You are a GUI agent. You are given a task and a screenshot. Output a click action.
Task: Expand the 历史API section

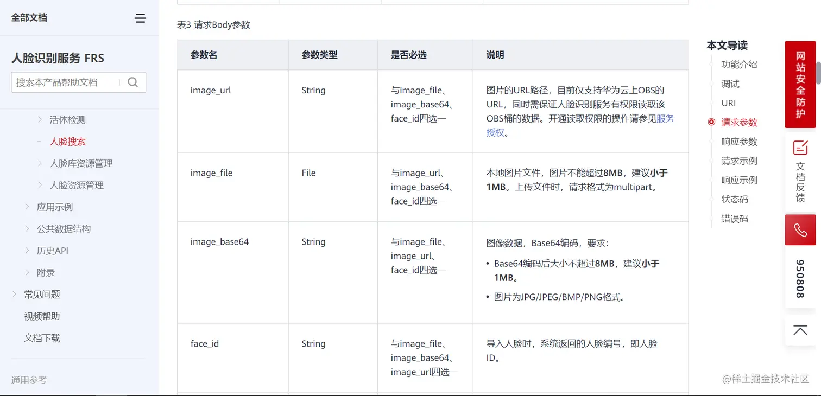tap(27, 251)
